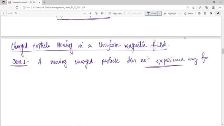The height and width of the screenshot is (126, 224).
Task: Open Settings and more menu
Action: 220,7
